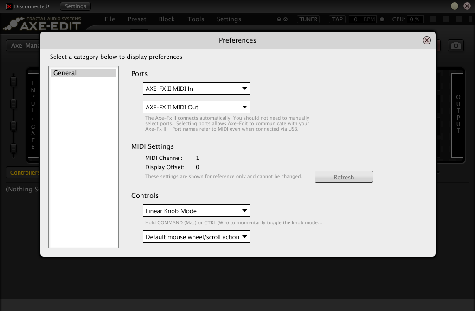Open the AXE-FX II MIDI In dropdown
This screenshot has height=311, width=475.
[197, 89]
